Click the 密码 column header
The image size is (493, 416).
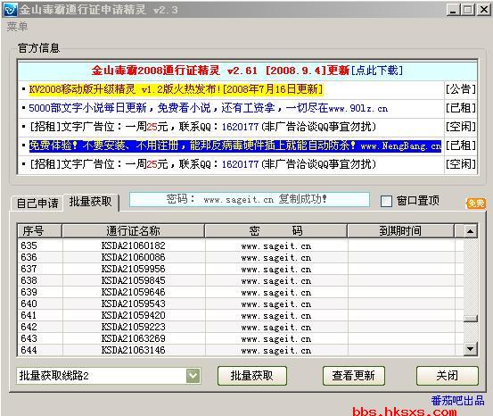(x=276, y=231)
